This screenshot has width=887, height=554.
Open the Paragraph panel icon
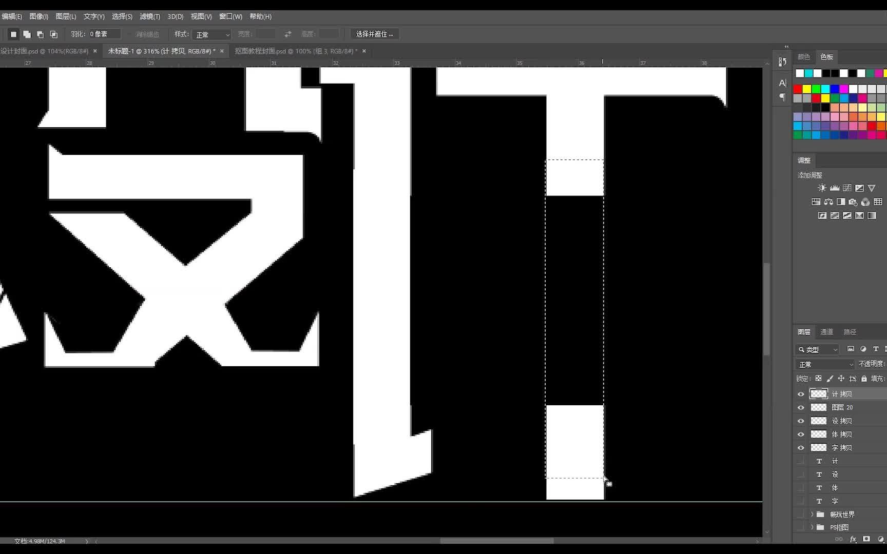click(782, 97)
